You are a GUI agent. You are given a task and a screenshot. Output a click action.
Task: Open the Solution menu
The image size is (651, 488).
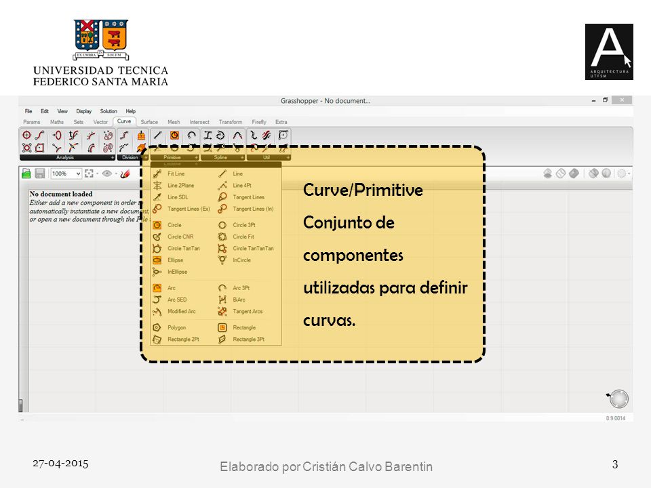[108, 111]
